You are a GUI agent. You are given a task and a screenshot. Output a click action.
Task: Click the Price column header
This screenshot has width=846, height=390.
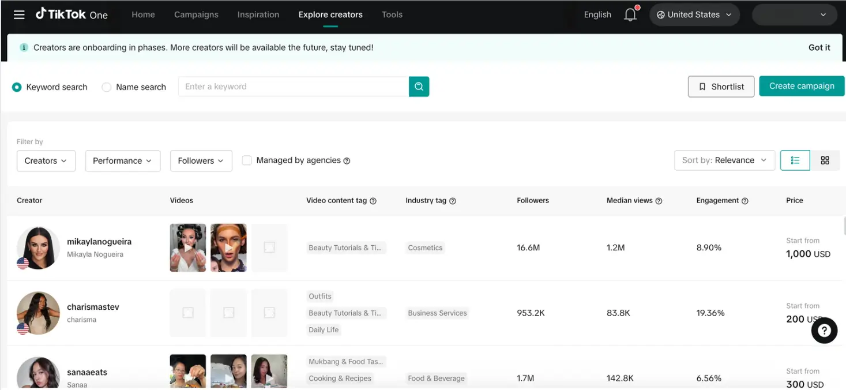pos(795,201)
